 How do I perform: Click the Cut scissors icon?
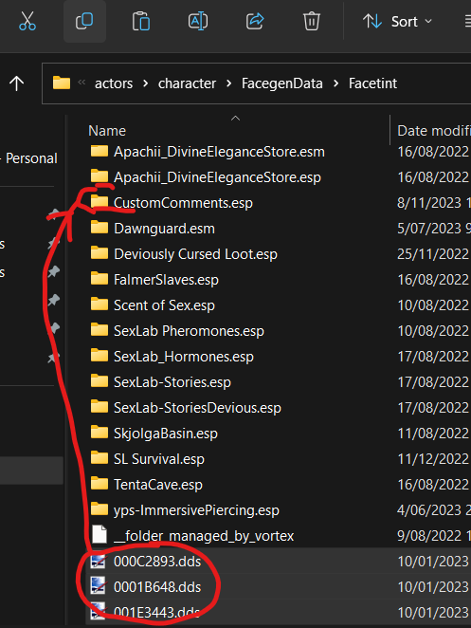[27, 21]
